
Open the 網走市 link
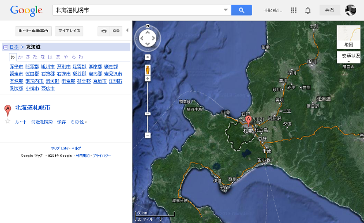coord(16,74)
